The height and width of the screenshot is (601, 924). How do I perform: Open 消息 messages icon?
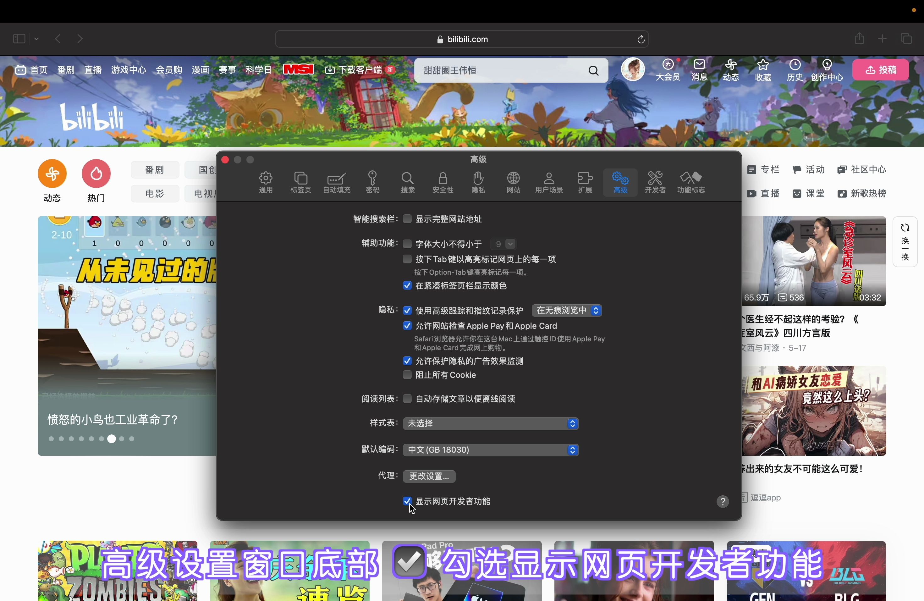tap(700, 70)
